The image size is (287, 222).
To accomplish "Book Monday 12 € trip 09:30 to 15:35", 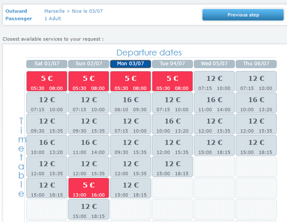I will tap(131, 145).
